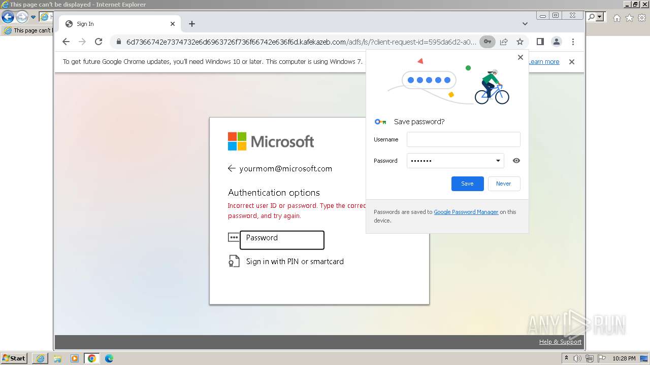Open Internet Explorer home icon
650x365 pixels.
(x=616, y=18)
